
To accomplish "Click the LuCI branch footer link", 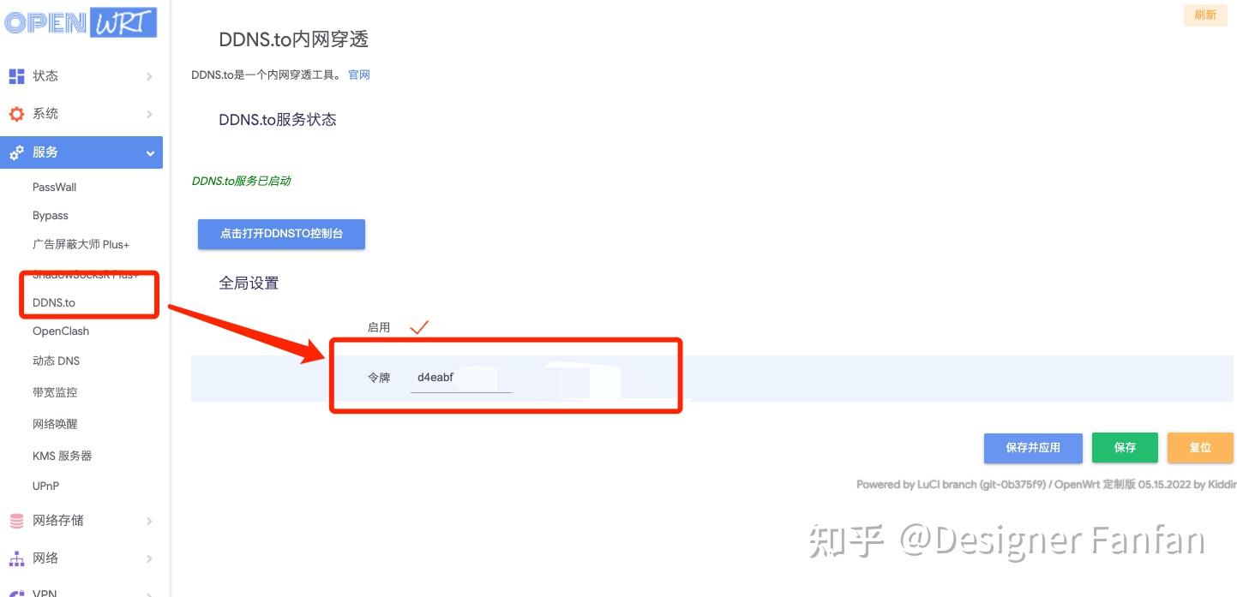I will click(x=952, y=485).
